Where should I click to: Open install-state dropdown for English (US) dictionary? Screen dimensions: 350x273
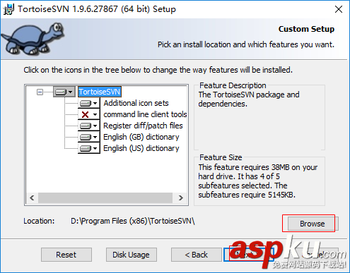coord(89,148)
